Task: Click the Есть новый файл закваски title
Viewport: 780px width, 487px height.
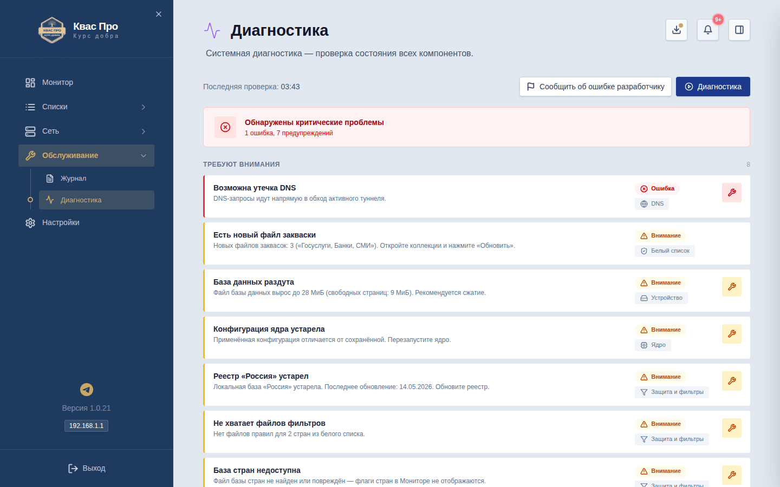Action: tap(264, 235)
